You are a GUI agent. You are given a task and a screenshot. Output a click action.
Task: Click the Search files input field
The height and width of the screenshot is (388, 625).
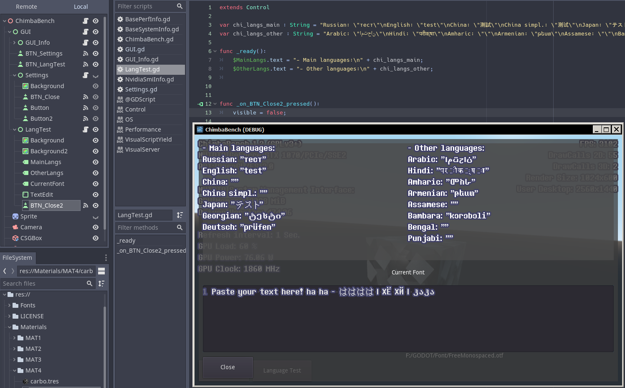pyautogui.click(x=48, y=284)
